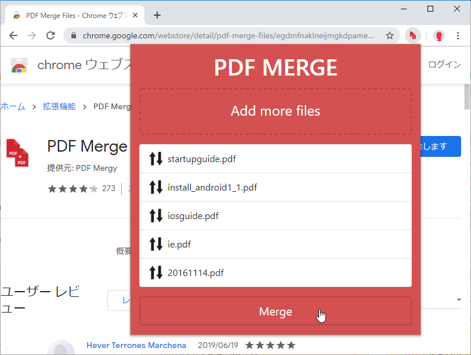
Task: Click the reorder arrows beside startupguide.pdf
Action: 156,159
